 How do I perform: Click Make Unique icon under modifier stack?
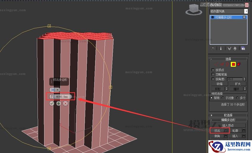[229, 48]
